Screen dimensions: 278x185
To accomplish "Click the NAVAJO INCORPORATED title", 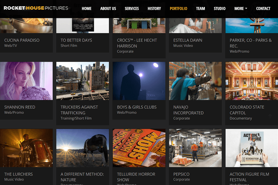I will tap(189, 110).
